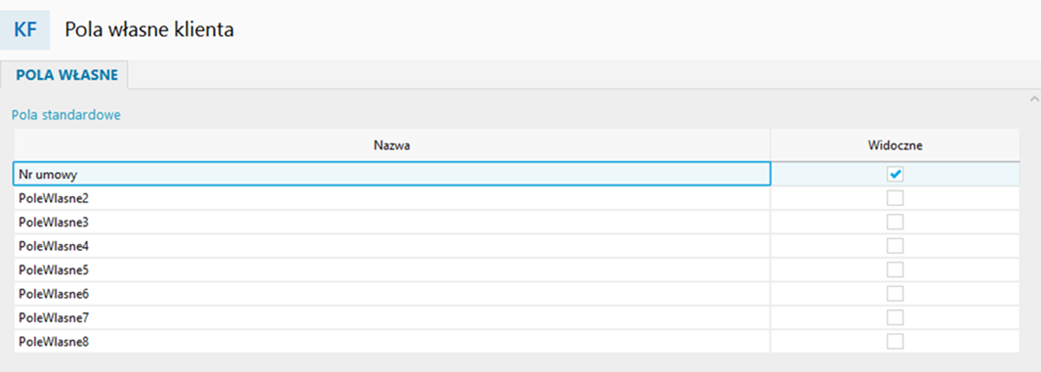Enable the PoleWlasne7 visibility checkbox
This screenshot has height=372, width=1041.
pyautogui.click(x=895, y=317)
